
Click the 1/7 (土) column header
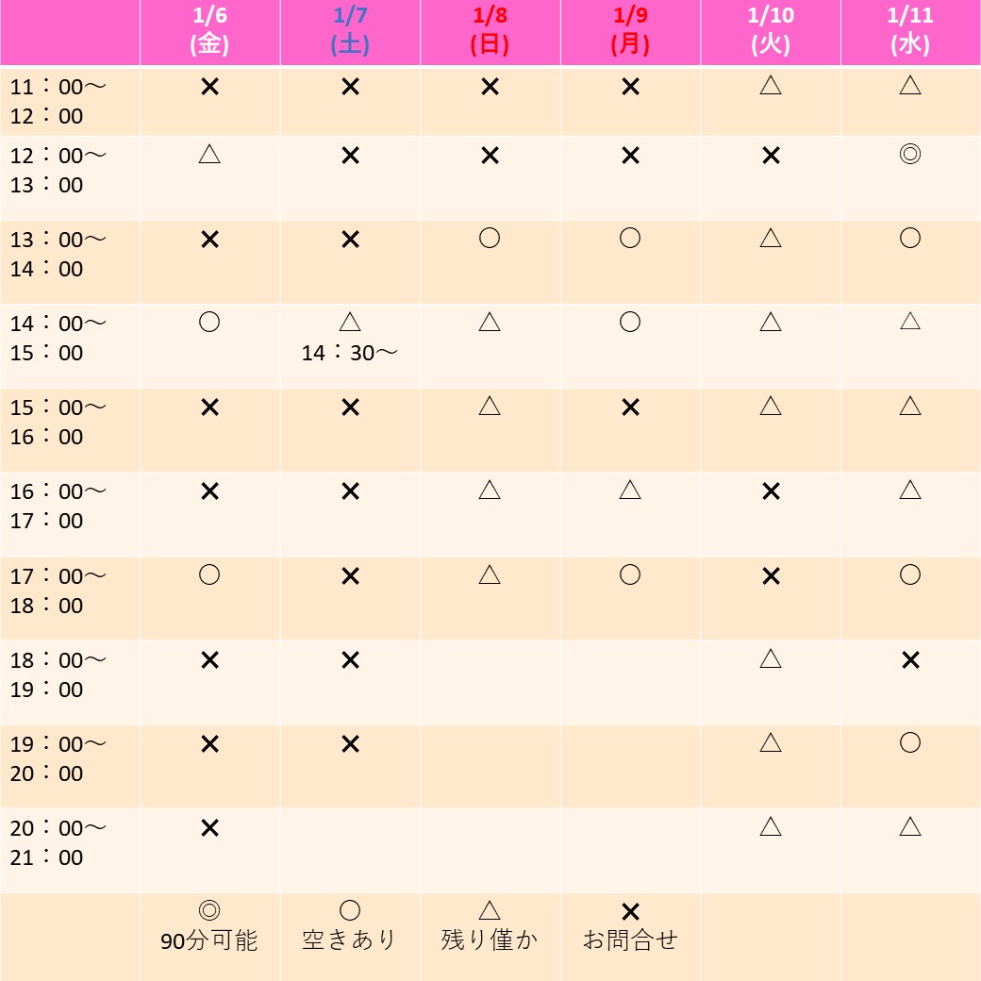pos(350,30)
